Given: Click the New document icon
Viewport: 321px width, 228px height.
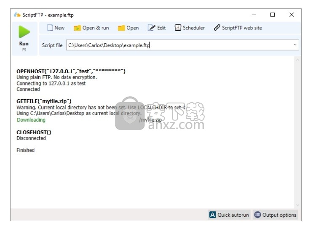Looking at the screenshot, I should pos(50,28).
